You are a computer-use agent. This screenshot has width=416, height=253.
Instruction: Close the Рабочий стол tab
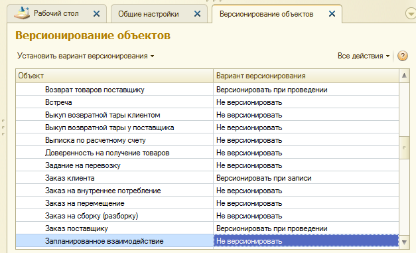[x=97, y=14]
